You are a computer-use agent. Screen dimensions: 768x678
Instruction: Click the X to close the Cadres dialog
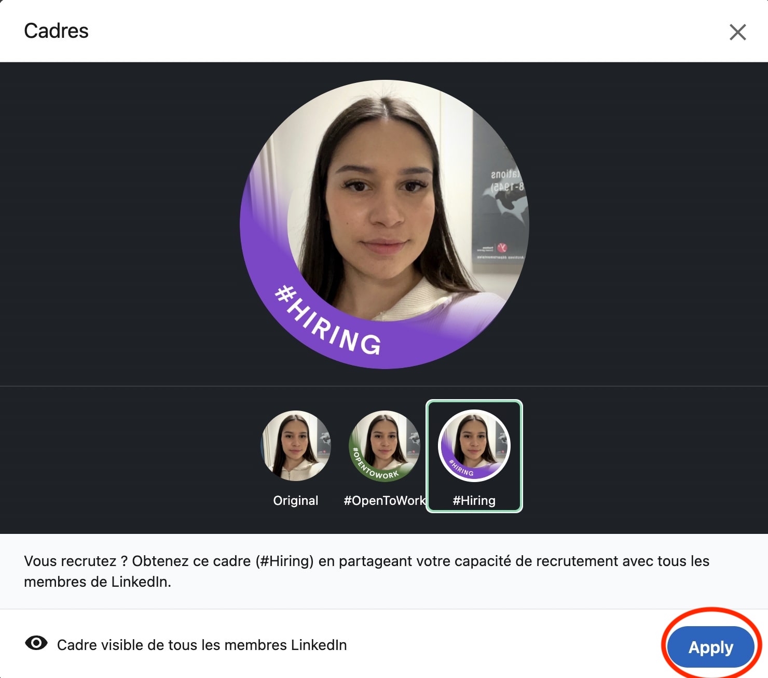(738, 32)
